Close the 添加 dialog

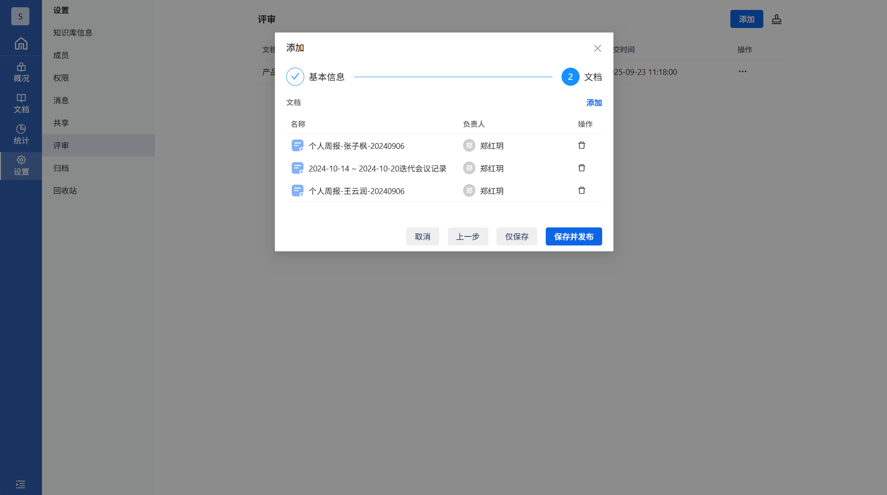(x=597, y=48)
